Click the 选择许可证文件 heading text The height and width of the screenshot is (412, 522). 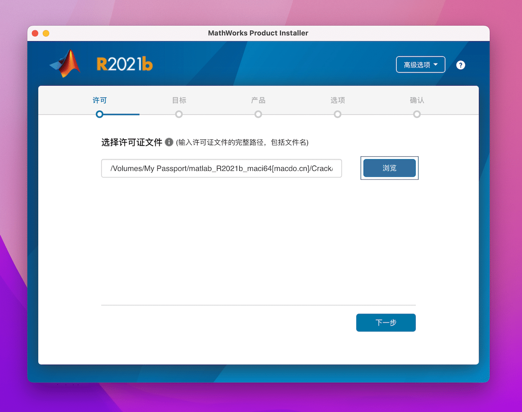click(x=132, y=142)
